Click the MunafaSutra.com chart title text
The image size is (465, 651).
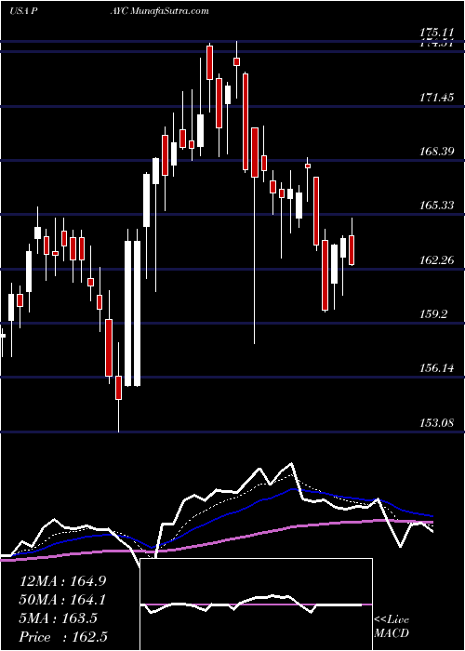click(x=170, y=11)
